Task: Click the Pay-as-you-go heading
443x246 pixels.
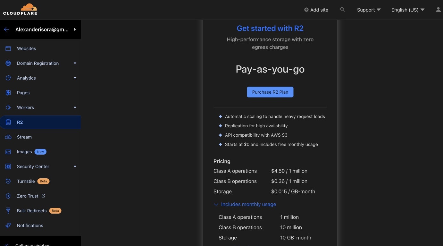Action: point(270,69)
